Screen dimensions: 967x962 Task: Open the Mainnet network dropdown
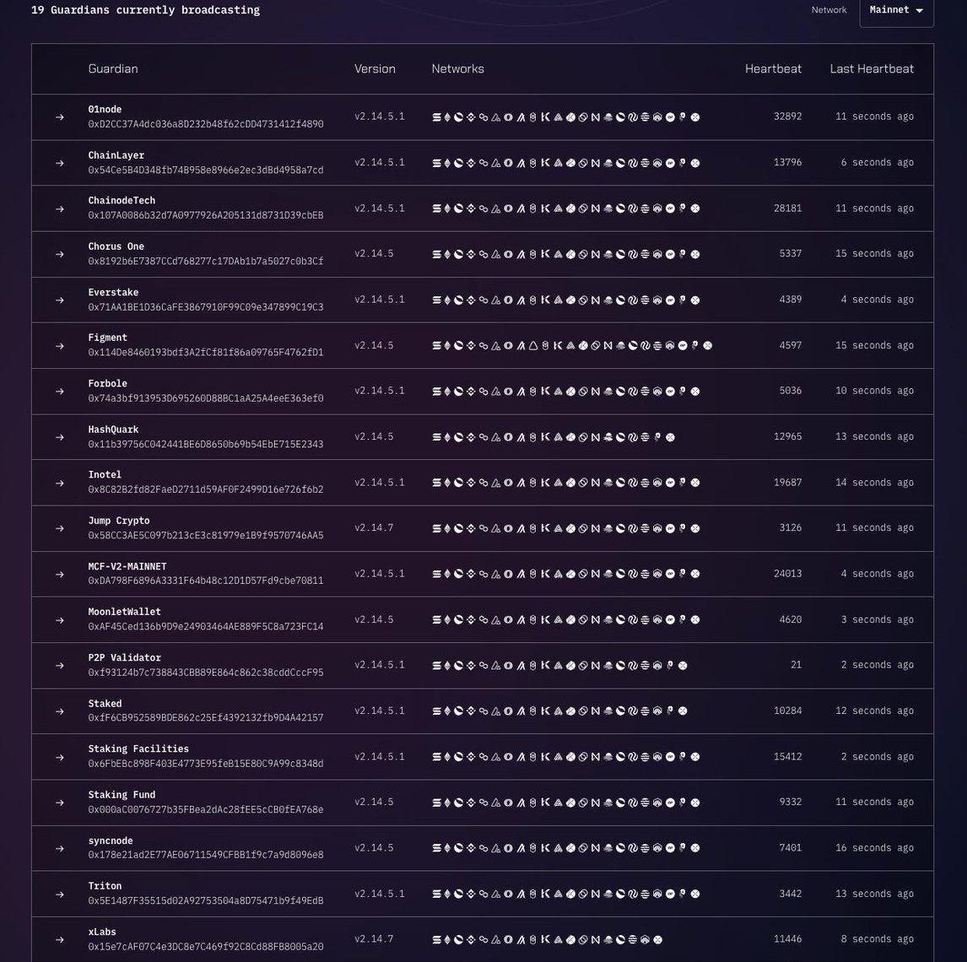(x=896, y=11)
